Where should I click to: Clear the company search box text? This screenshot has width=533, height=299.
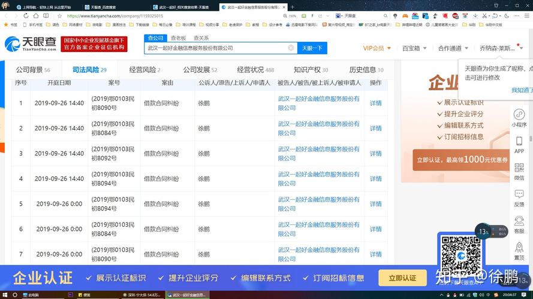point(291,48)
